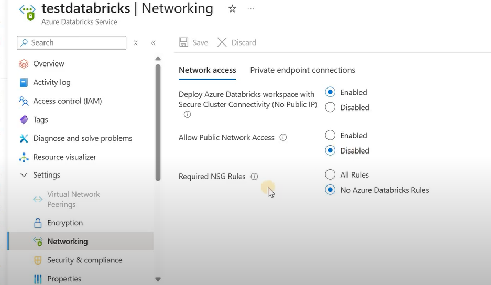
Task: Open Diagnose and solve problems
Action: coord(82,138)
